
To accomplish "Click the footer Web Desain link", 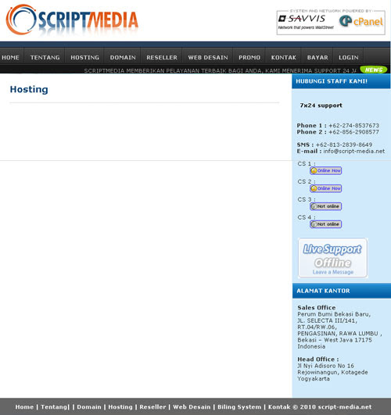I will pyautogui.click(x=192, y=407).
